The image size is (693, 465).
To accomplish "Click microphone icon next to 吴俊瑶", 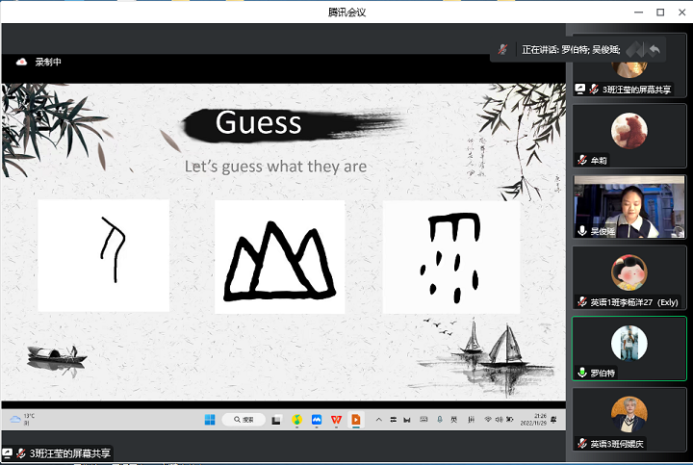I will [582, 231].
